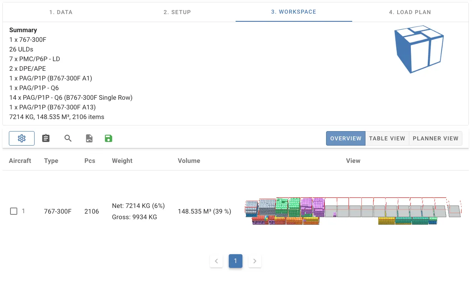The height and width of the screenshot is (292, 472).
Task: Click the blue 3D container logo
Action: point(419,49)
